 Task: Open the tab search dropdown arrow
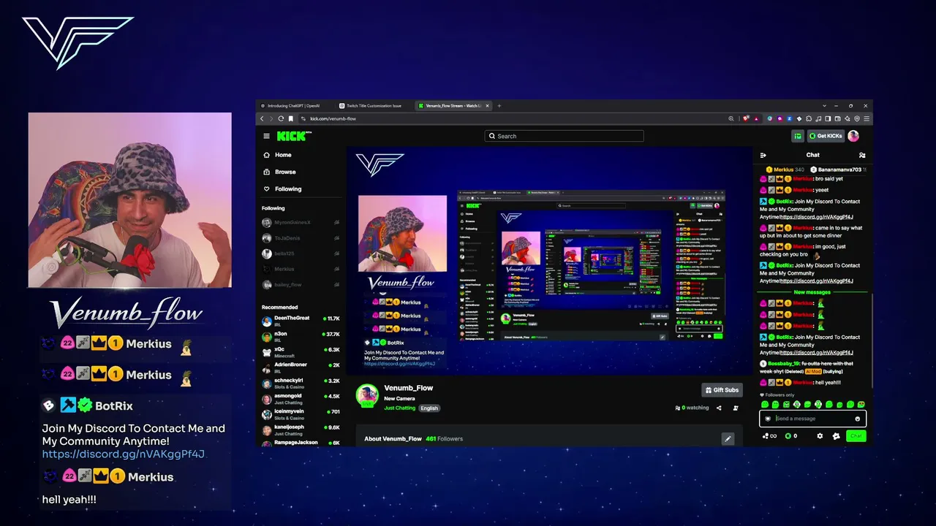click(x=825, y=105)
